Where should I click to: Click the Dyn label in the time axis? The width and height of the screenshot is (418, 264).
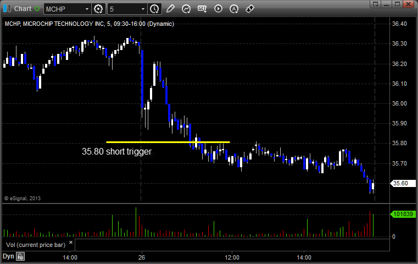click(x=8, y=256)
